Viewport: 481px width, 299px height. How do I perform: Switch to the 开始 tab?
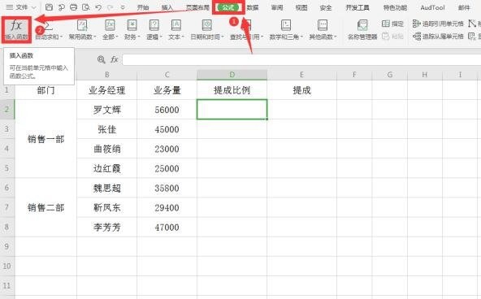(143, 7)
